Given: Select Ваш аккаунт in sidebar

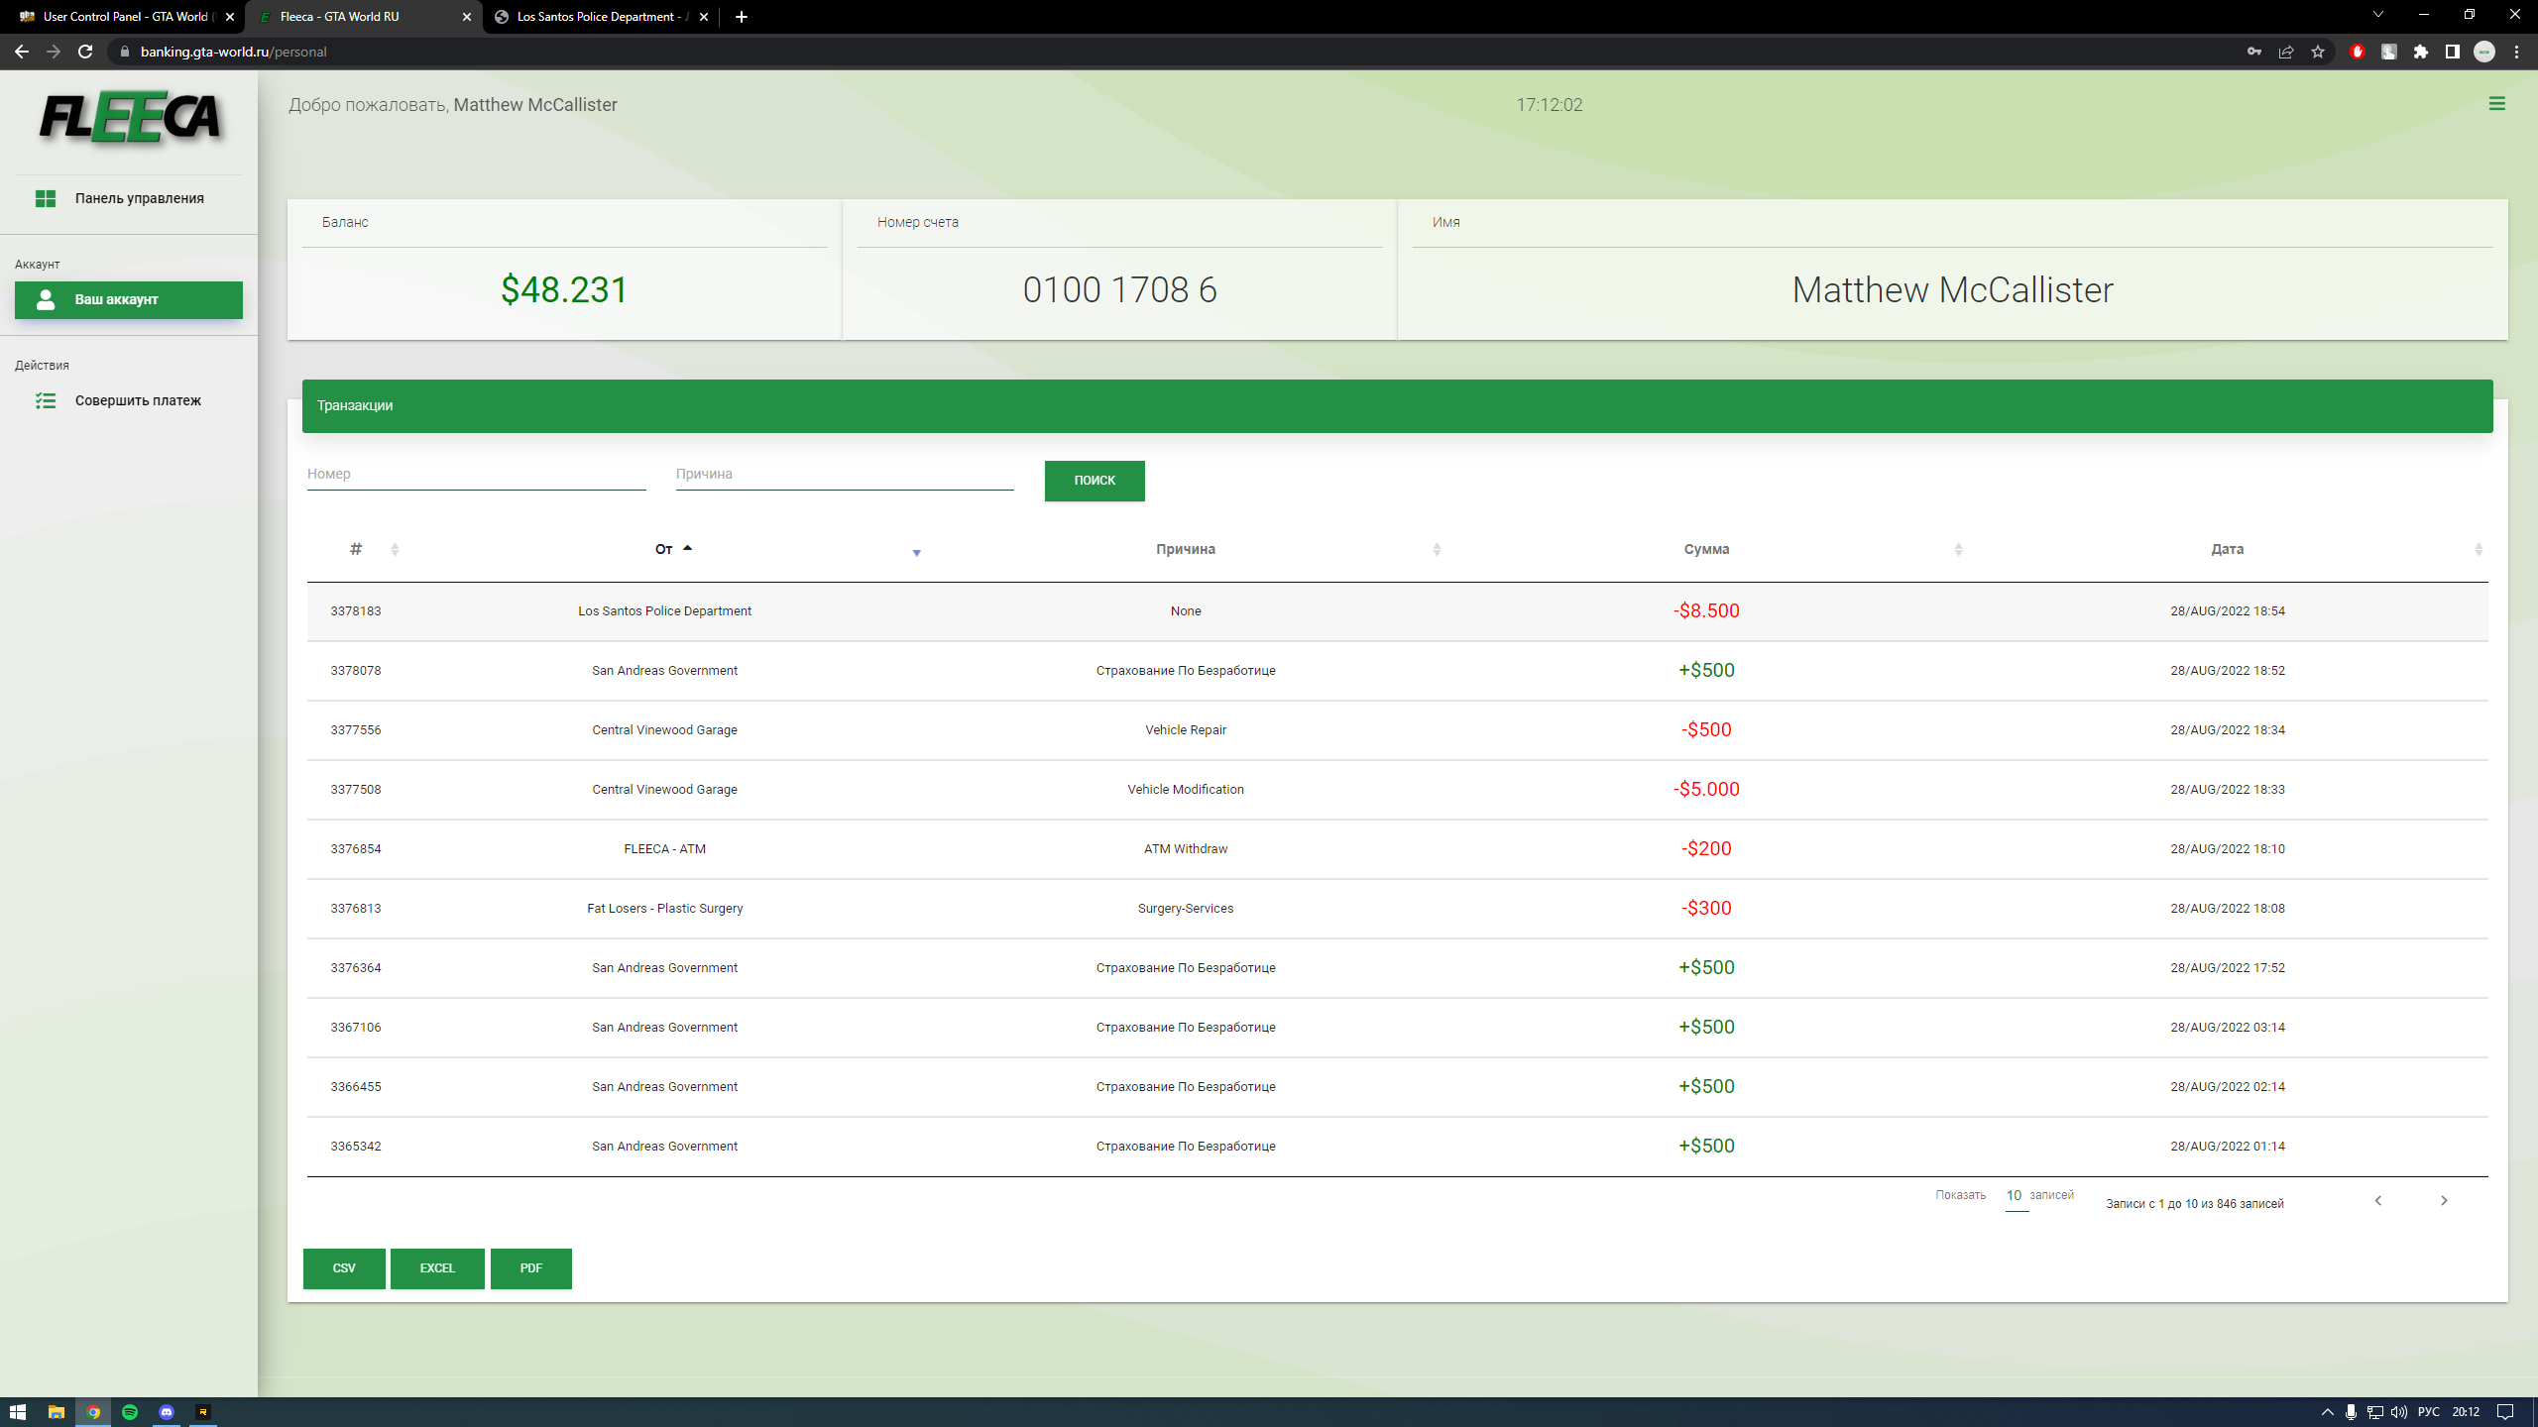Looking at the screenshot, I should click(x=129, y=299).
